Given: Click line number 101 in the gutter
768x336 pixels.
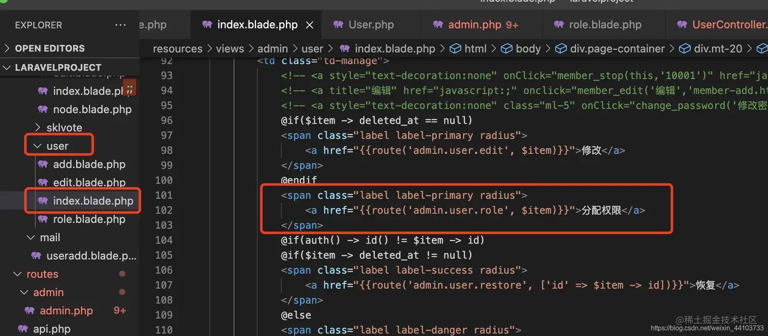Looking at the screenshot, I should point(164,195).
